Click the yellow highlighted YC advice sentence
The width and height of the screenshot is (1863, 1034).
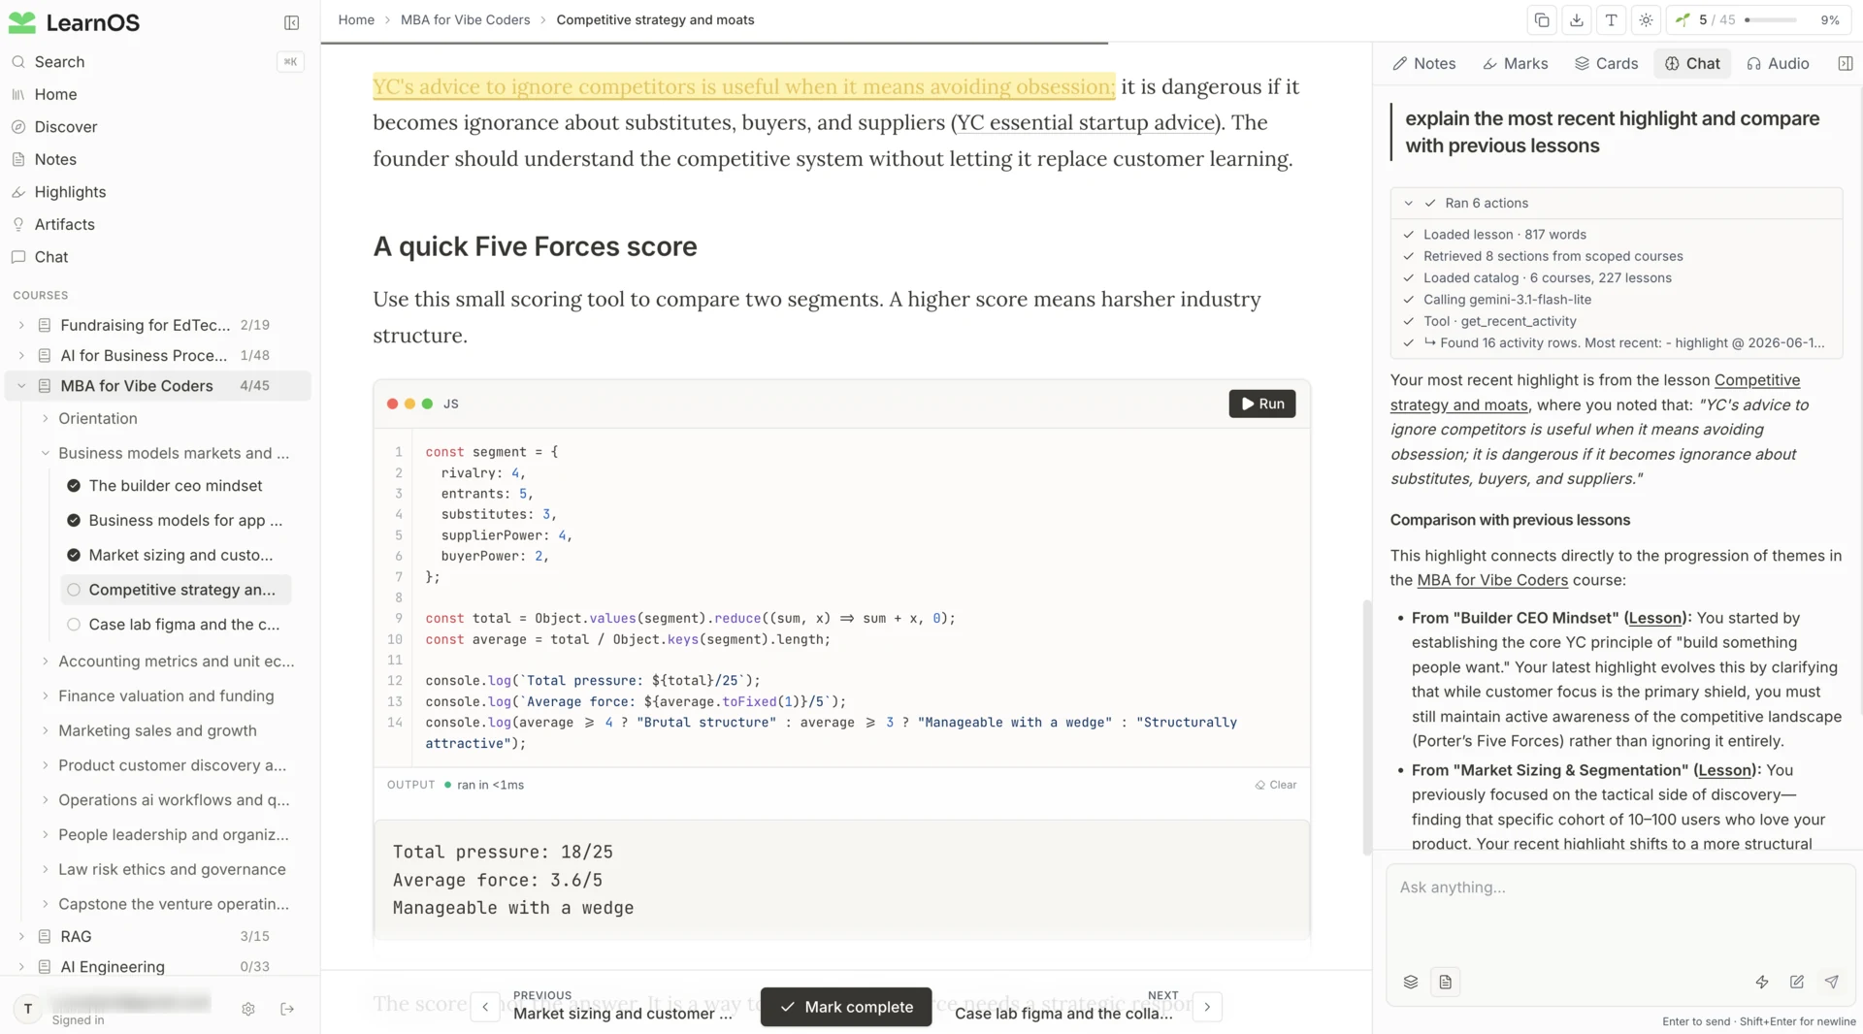click(744, 86)
